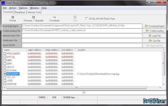Check the PRELOADER partition checkbox

point(5,54)
